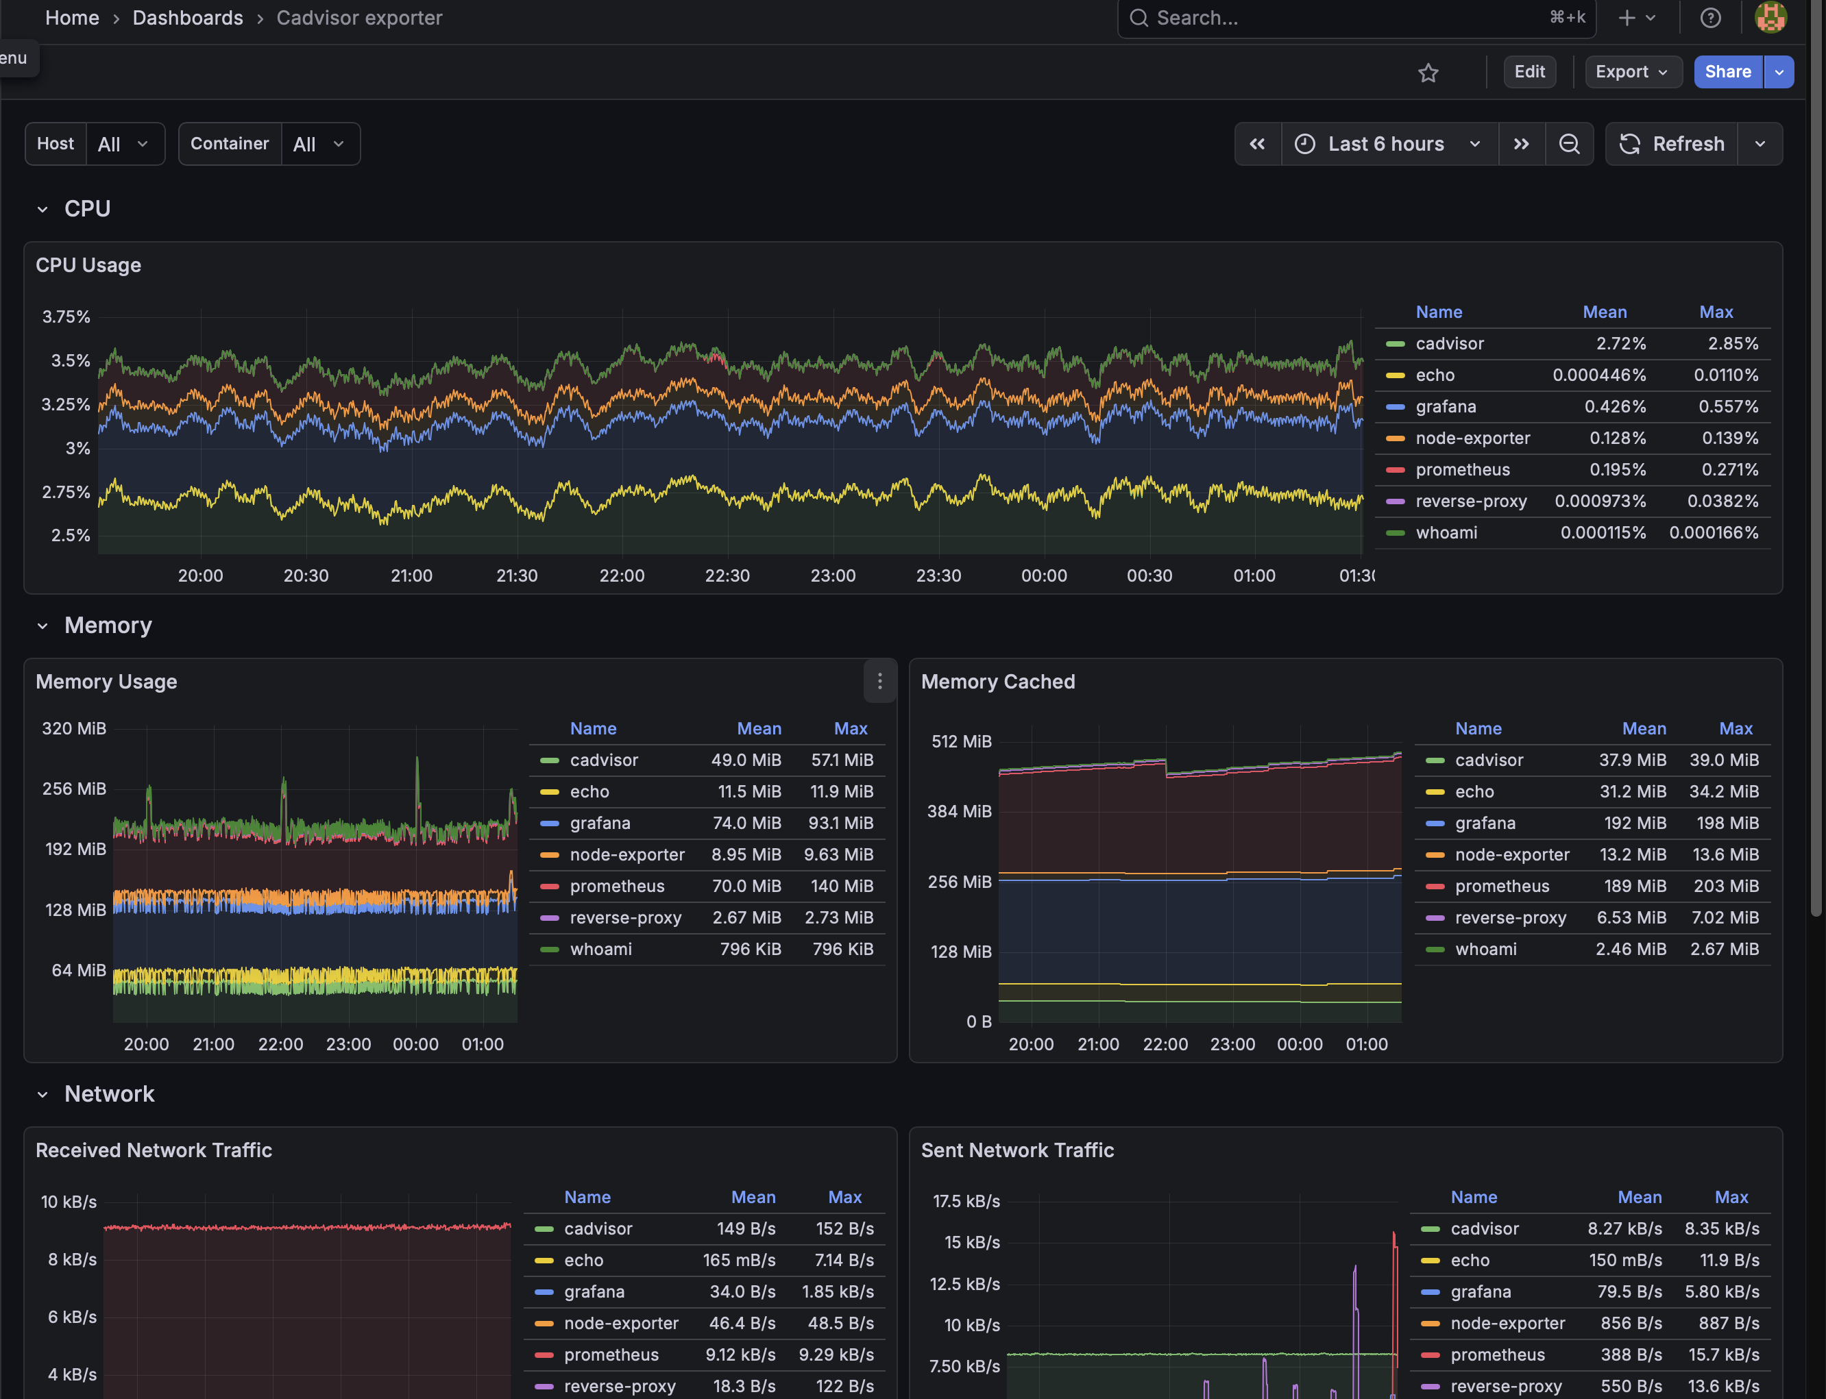Hide the grafana series in Memory Usage legend
This screenshot has height=1399, width=1826.
tap(600, 823)
